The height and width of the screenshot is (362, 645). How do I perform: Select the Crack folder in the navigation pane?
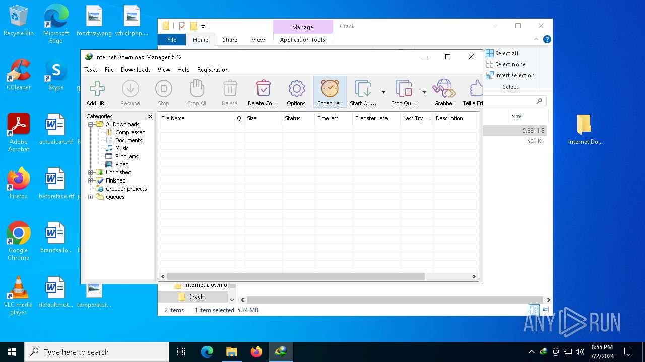point(195,297)
